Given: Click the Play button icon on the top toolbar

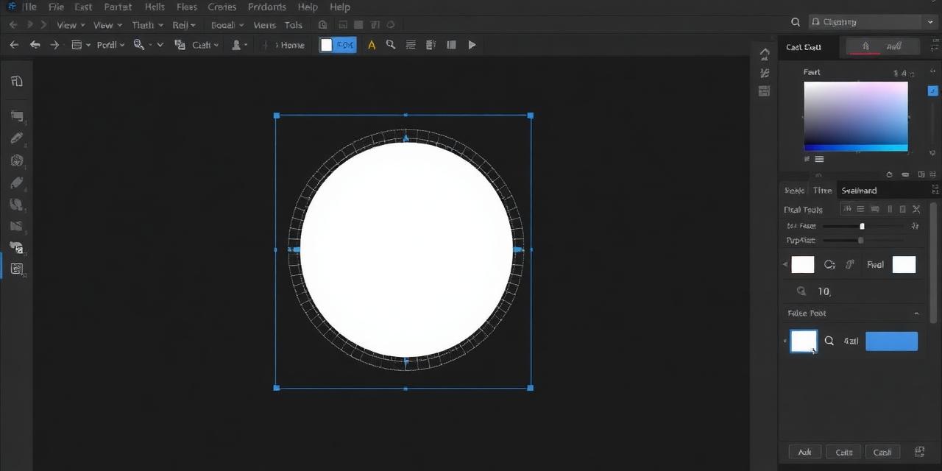Looking at the screenshot, I should 472,45.
